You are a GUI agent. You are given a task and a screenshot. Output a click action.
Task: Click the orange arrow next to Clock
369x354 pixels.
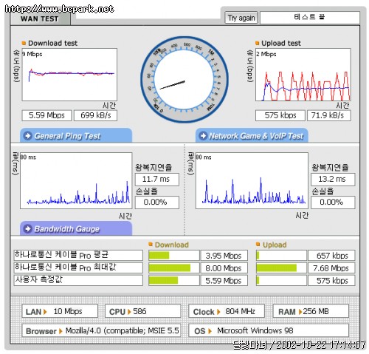218,312
